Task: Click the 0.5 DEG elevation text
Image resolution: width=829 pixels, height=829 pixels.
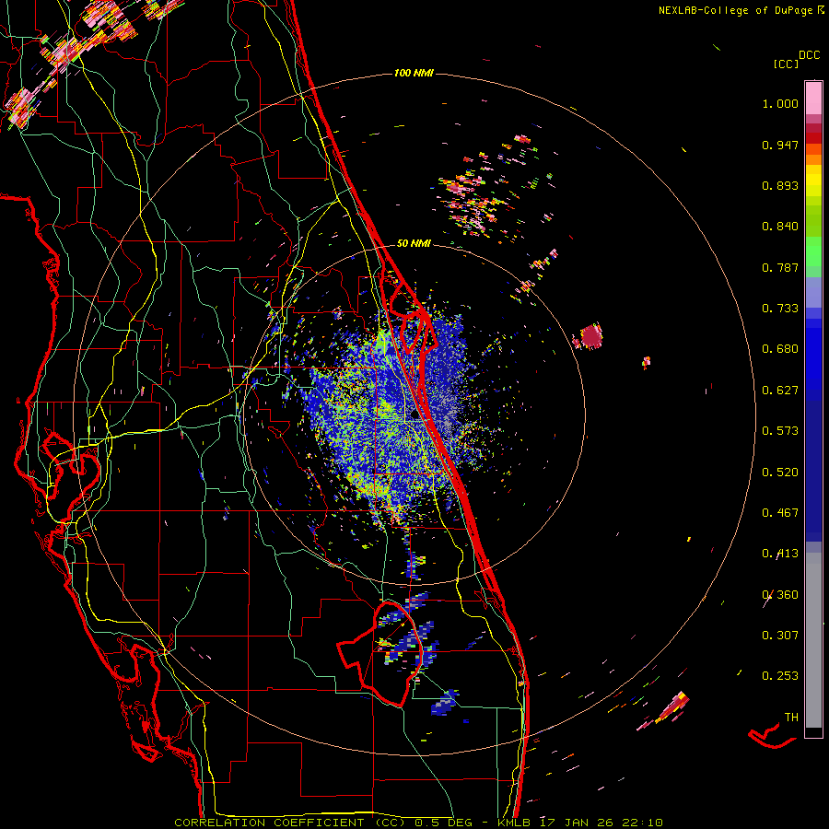Action: pos(443,823)
